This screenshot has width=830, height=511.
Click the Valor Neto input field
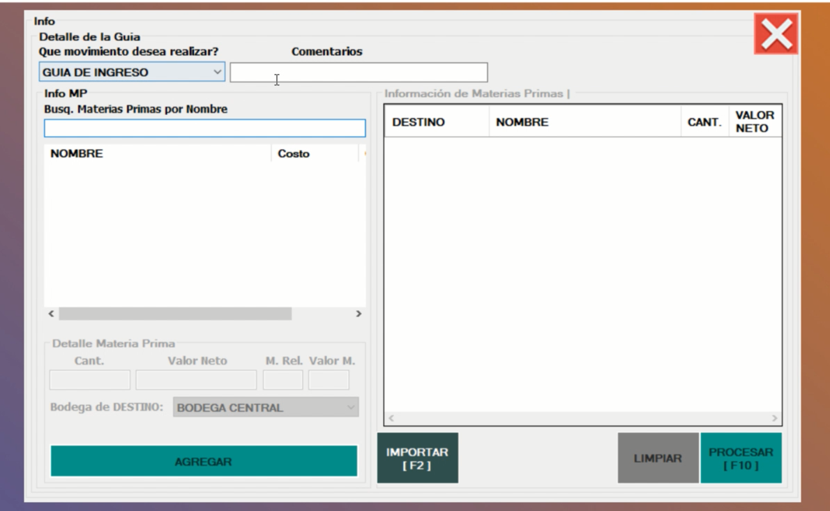point(196,380)
